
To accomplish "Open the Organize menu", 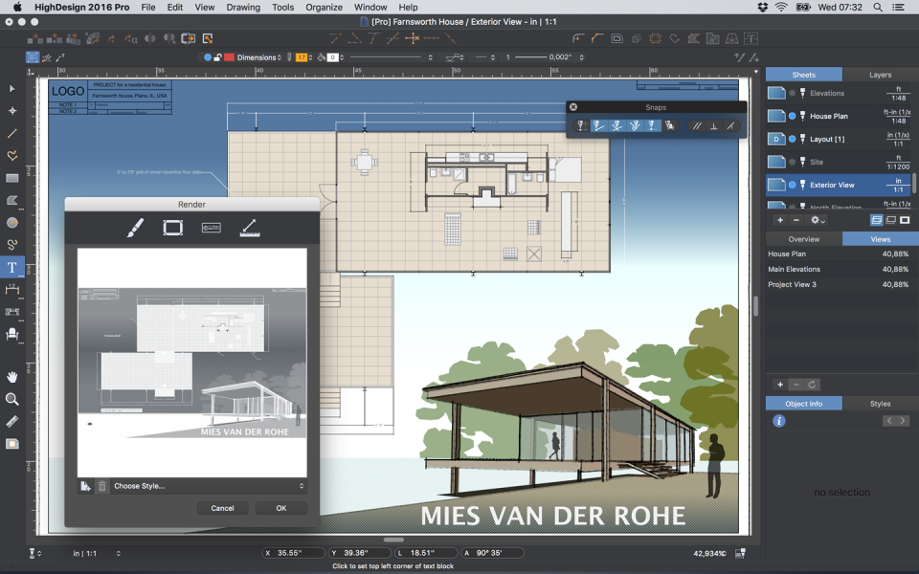I will [324, 7].
